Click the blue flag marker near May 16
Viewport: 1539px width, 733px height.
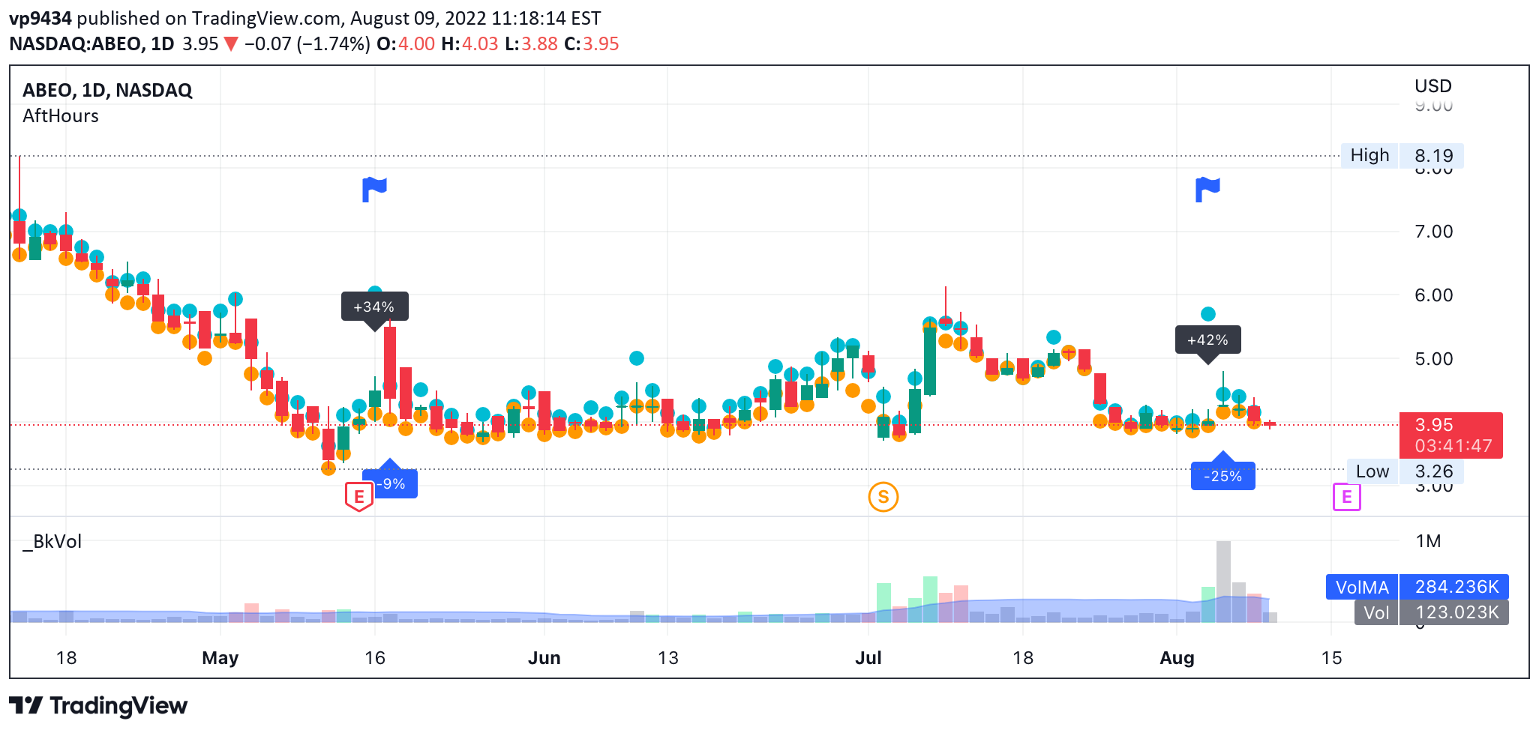click(374, 190)
